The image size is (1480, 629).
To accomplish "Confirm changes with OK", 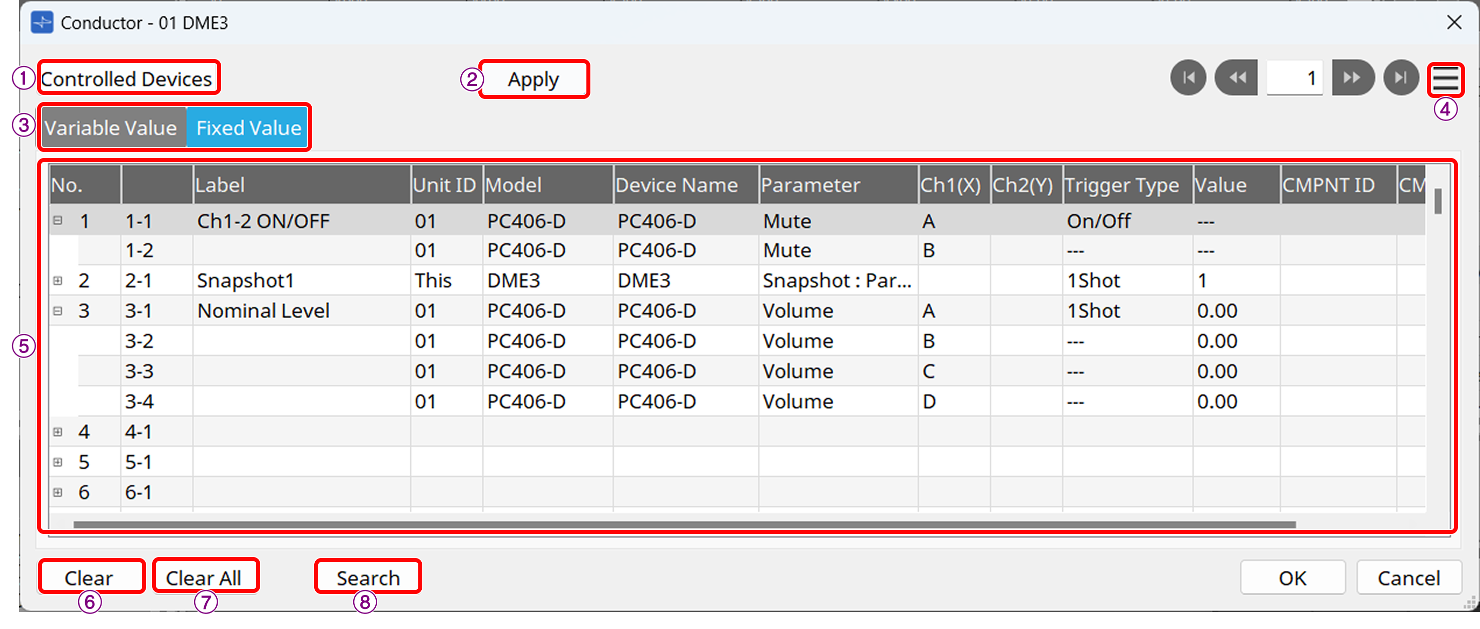I will coord(1293,577).
